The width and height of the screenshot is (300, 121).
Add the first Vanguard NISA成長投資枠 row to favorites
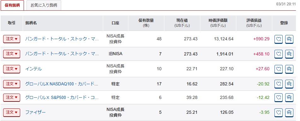(x=278, y=39)
